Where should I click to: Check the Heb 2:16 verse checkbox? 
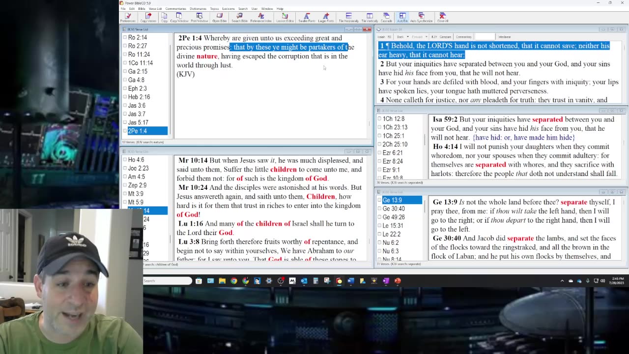pos(125,97)
